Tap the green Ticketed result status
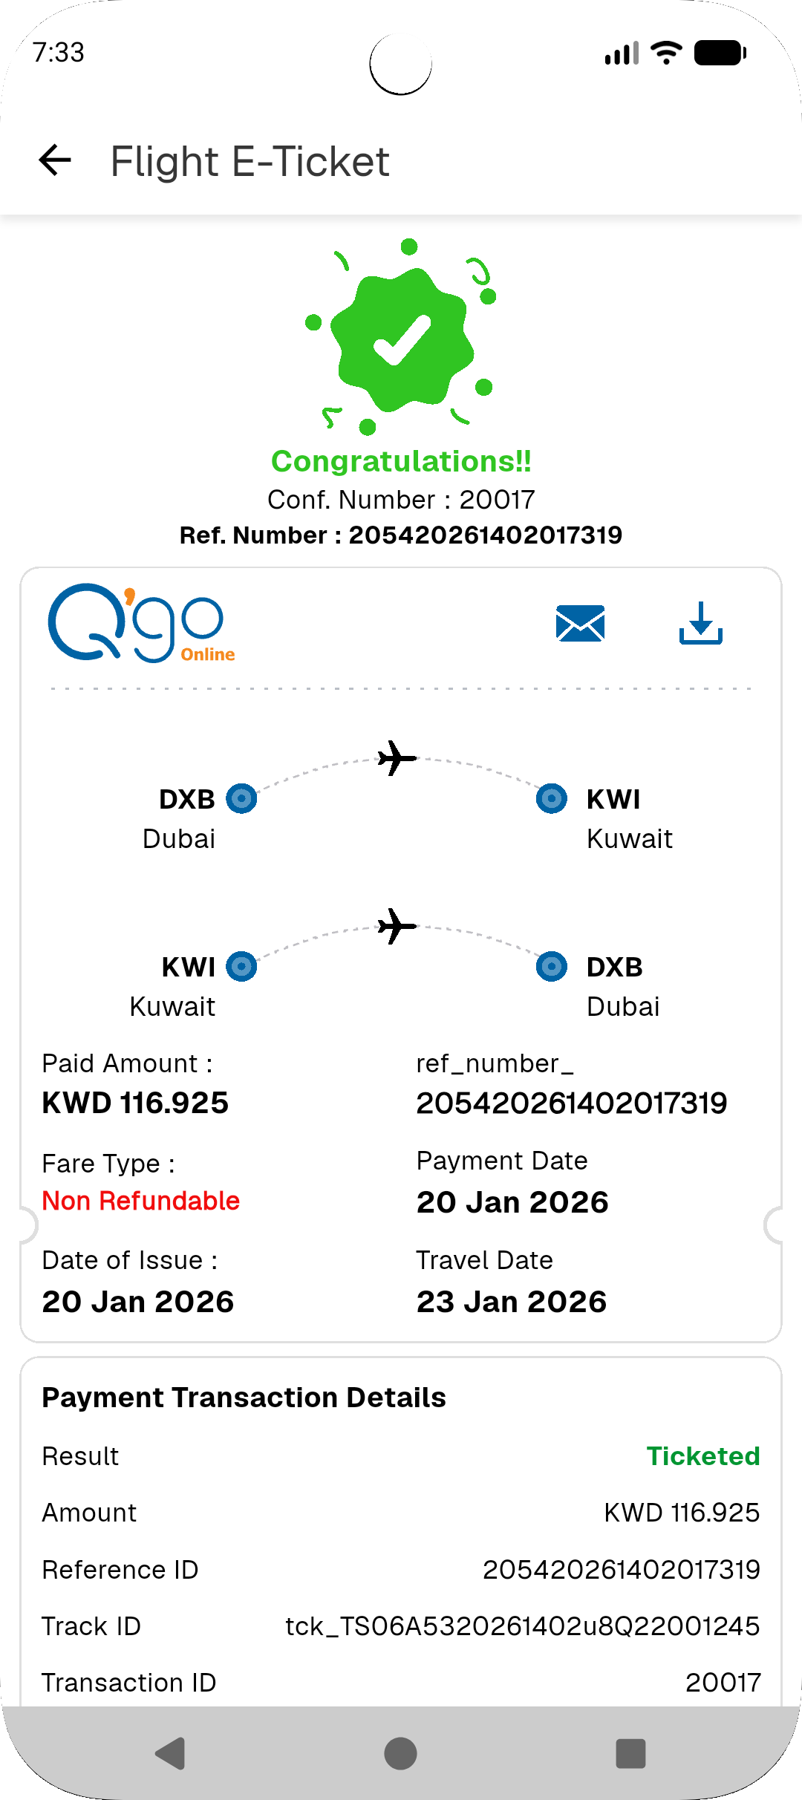The image size is (802, 1800). 702,1456
